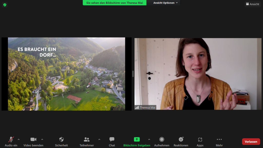Image resolution: width=263 pixels, height=148 pixels.
Task: Expand arrow beside Teilnehmer
Action: pos(99,140)
